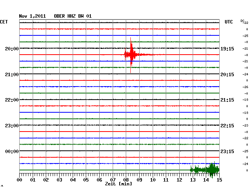Click the "20:15" UTC time label
This screenshot has width=250, height=190.
(x=227, y=75)
